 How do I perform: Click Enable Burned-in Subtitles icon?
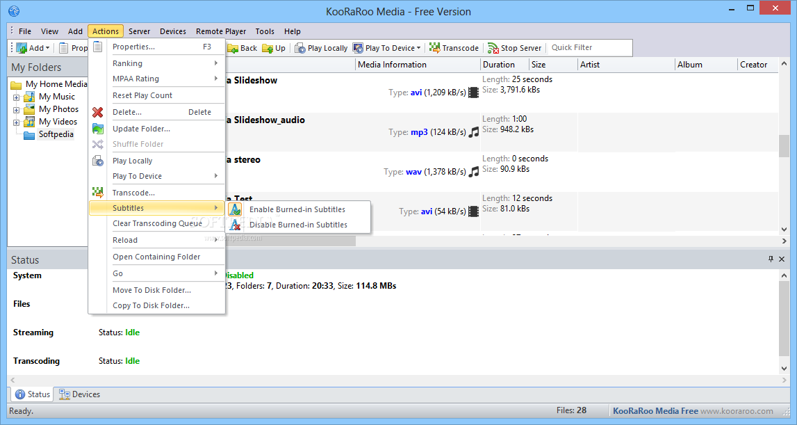(235, 209)
